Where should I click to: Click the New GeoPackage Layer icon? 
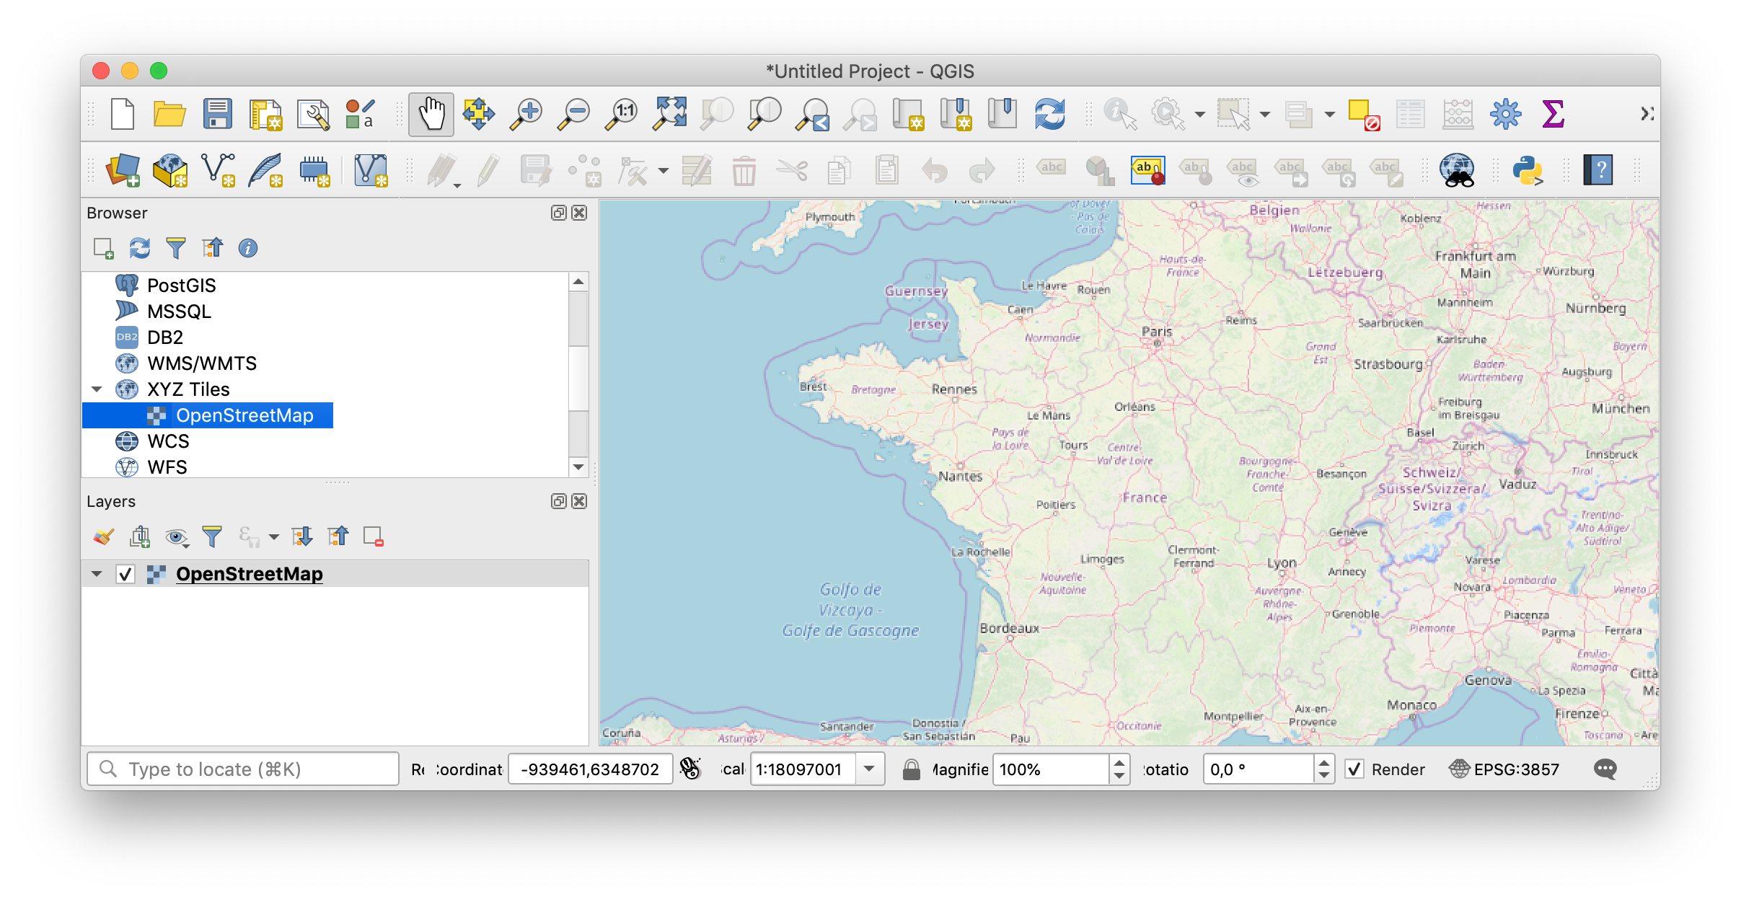tap(170, 171)
